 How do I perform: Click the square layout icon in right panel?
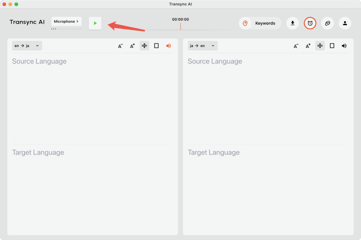click(x=332, y=46)
